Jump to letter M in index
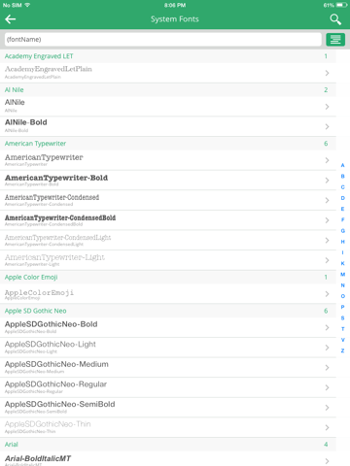Viewport: 350px width, 466px height. (x=342, y=275)
